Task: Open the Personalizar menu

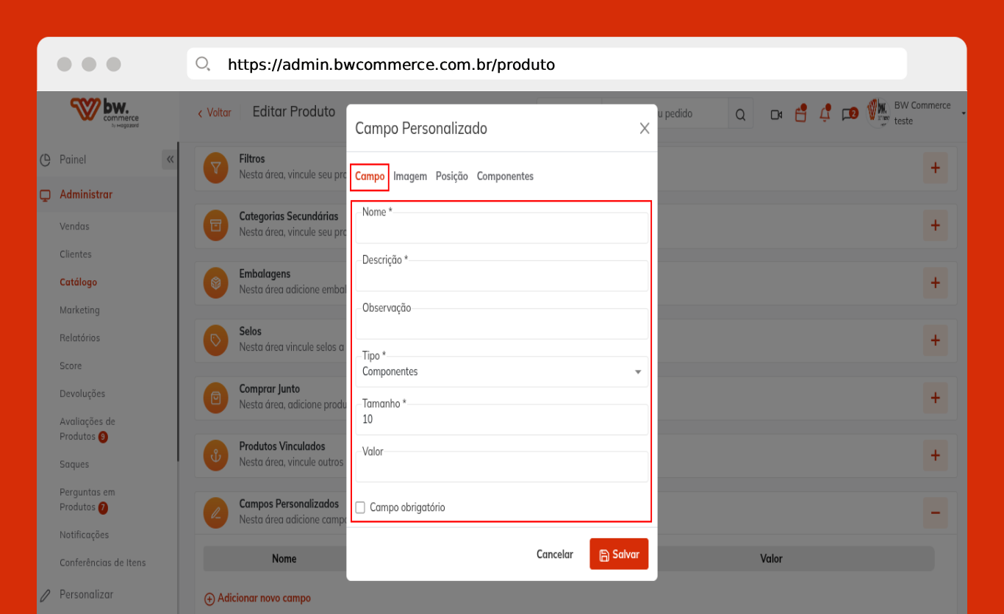Action: (x=86, y=594)
